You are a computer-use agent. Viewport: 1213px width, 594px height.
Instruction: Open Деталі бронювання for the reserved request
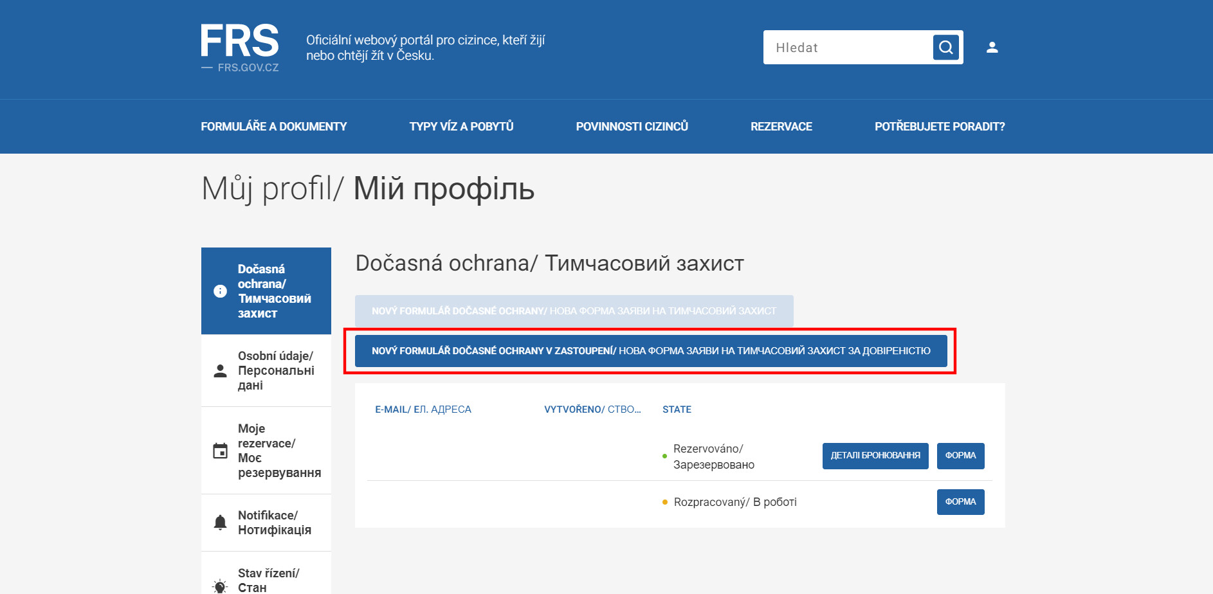[x=875, y=456]
